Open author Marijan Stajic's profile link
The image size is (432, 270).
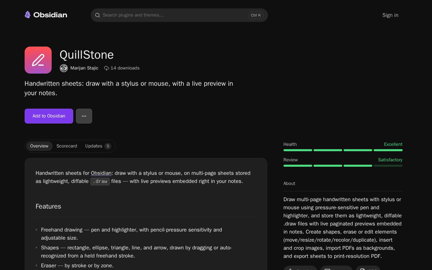84,68
